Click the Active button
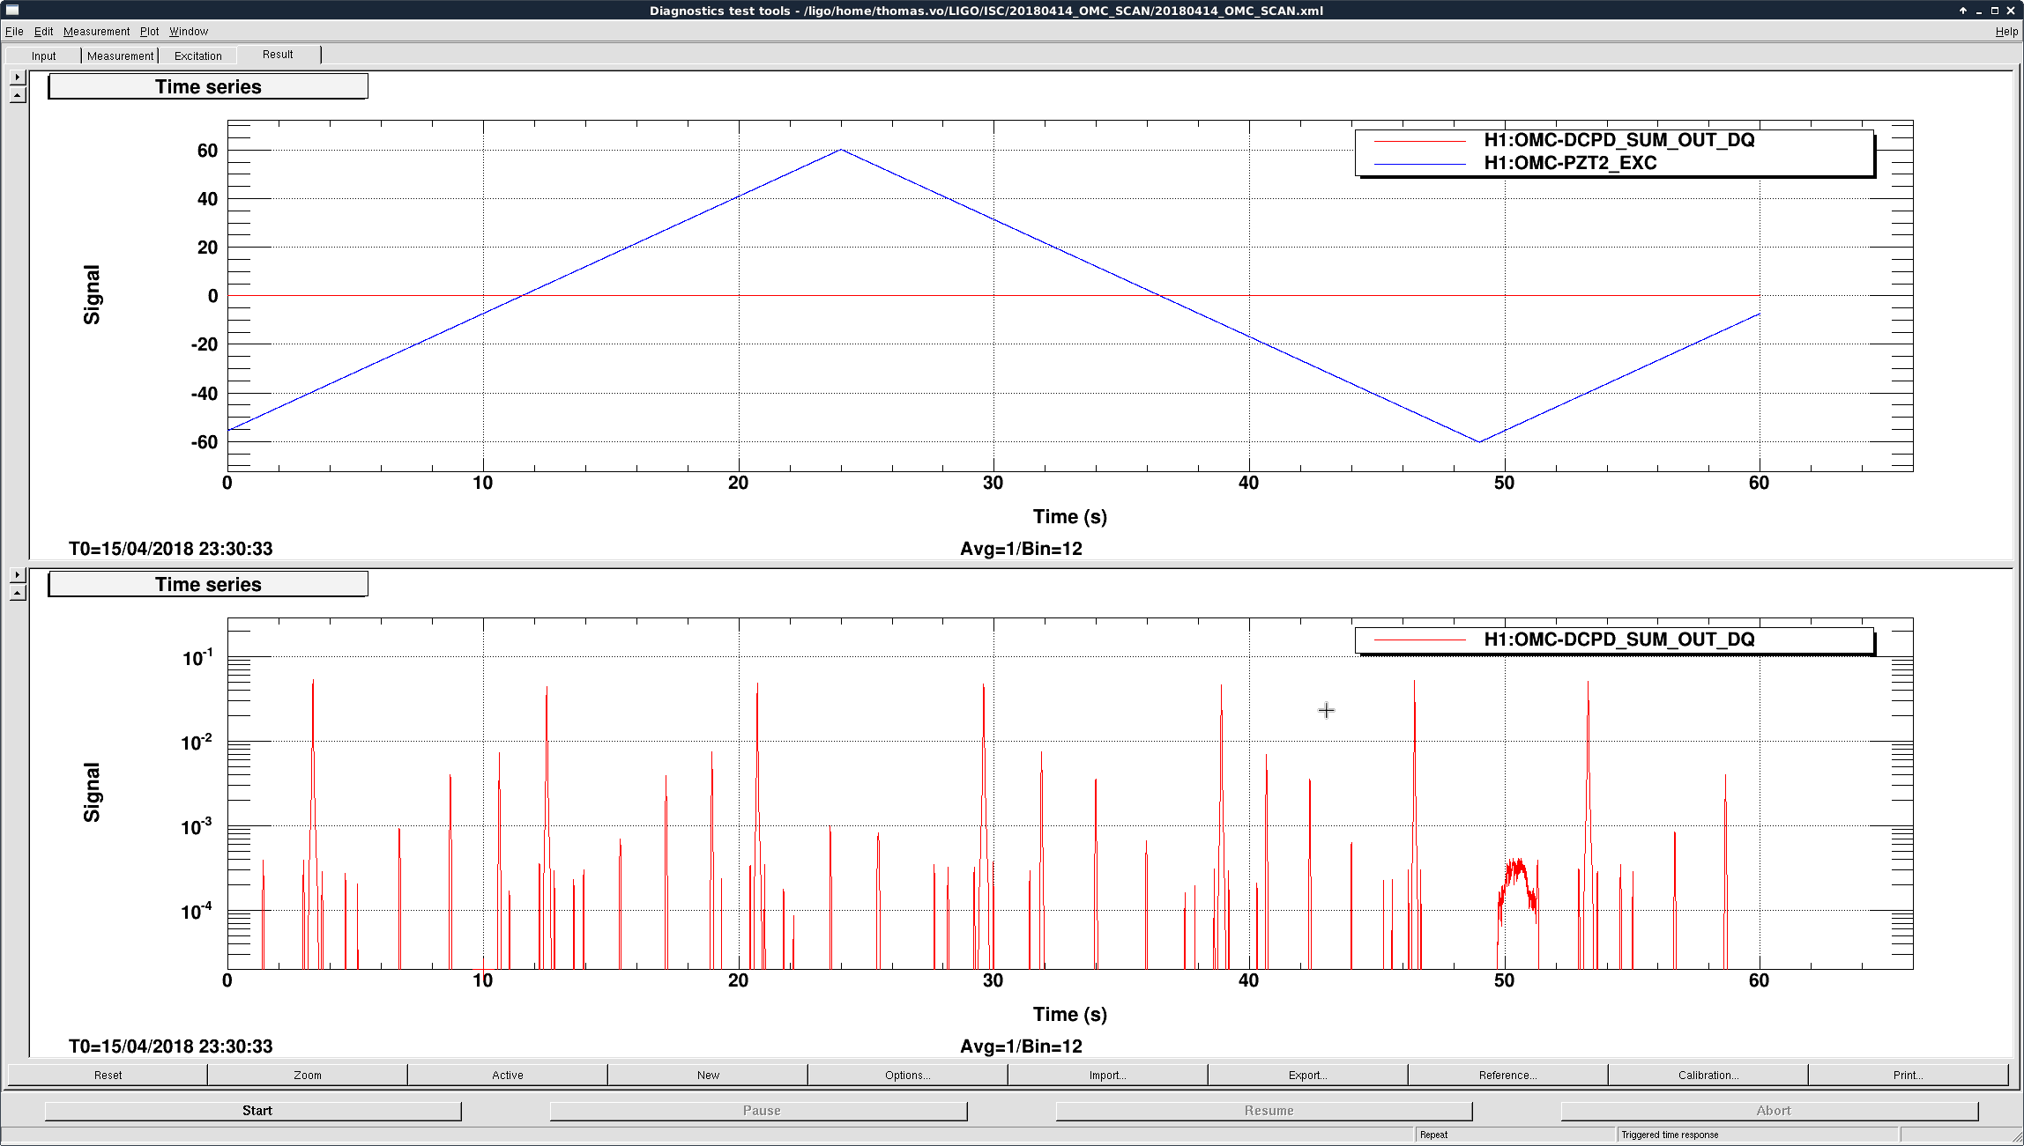Screen dimensions: 2024x1146 (x=508, y=1075)
